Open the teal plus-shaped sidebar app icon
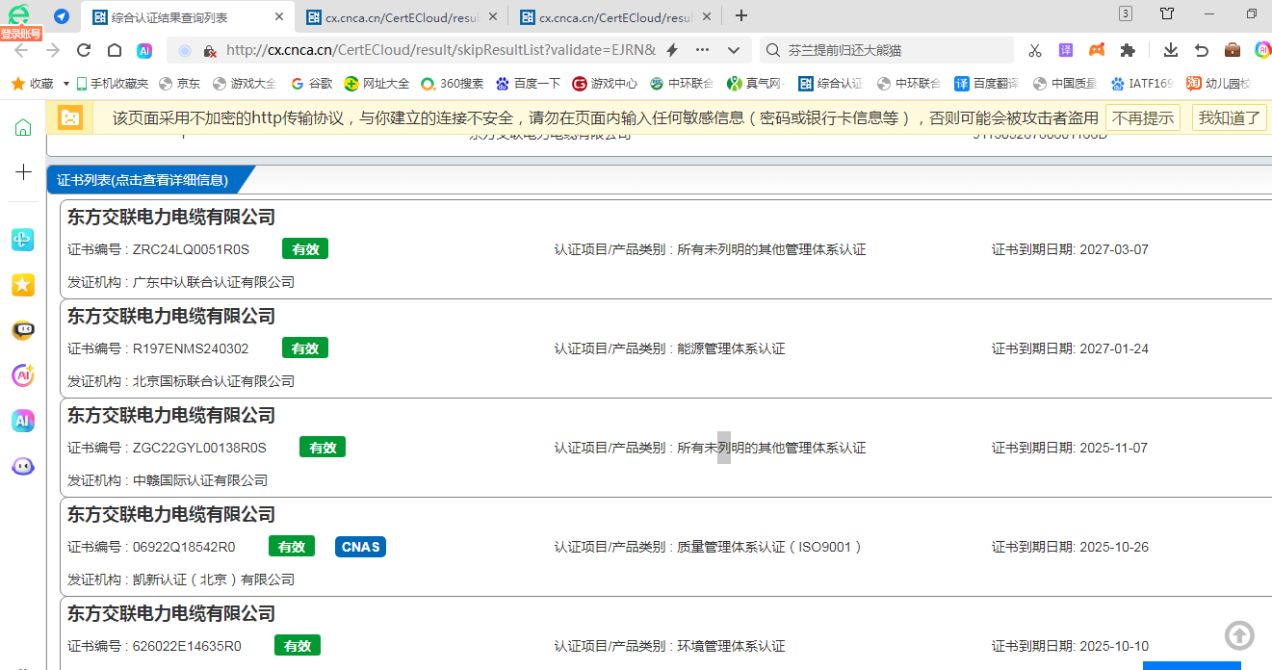 coord(23,240)
